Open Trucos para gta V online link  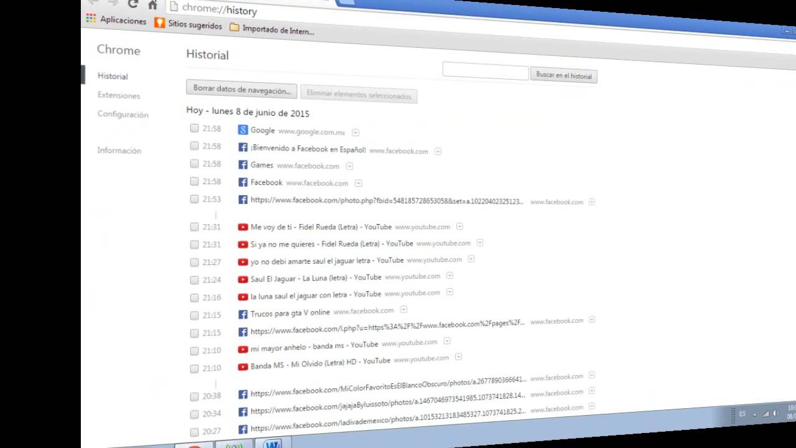(290, 313)
